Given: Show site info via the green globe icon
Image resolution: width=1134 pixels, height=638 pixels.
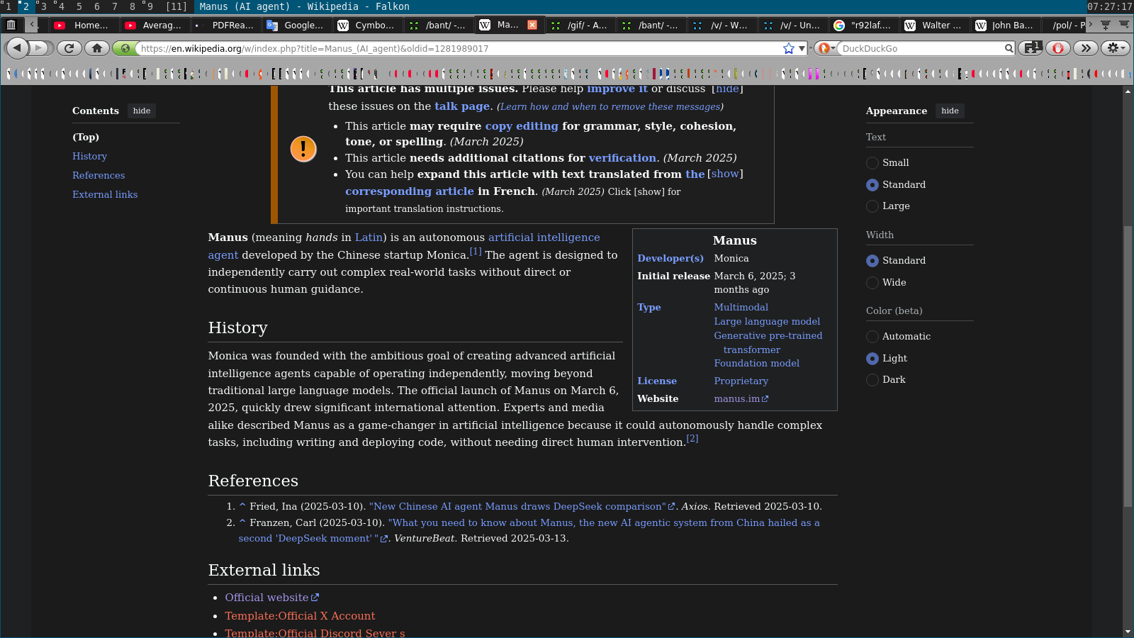Looking at the screenshot, I should point(125,48).
